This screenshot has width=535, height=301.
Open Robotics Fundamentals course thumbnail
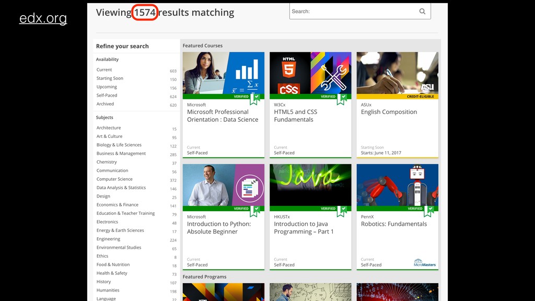[x=398, y=185]
